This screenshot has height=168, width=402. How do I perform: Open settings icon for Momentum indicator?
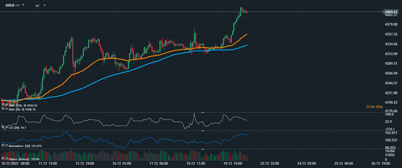[x=3, y=146]
